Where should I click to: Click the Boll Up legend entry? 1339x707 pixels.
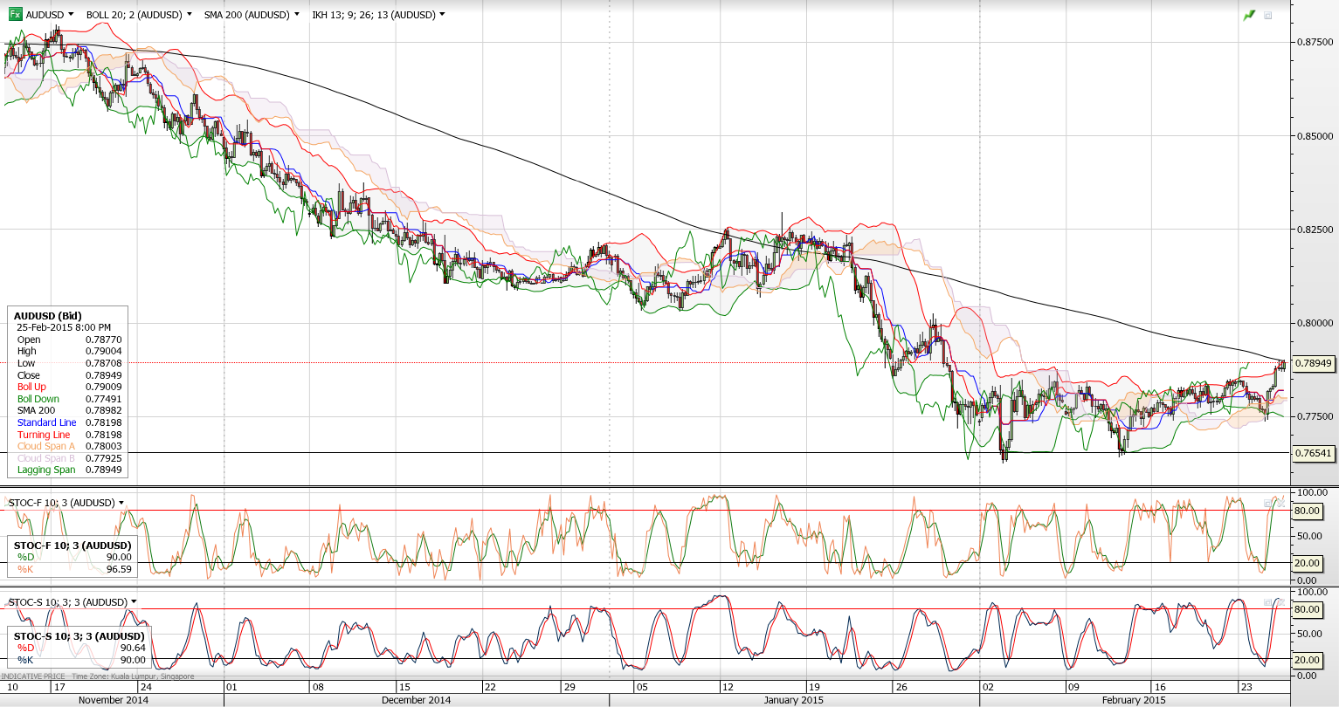point(32,387)
